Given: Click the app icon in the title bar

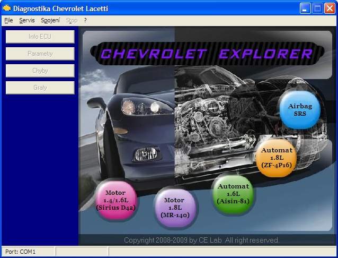Looking at the screenshot, I should pos(6,8).
